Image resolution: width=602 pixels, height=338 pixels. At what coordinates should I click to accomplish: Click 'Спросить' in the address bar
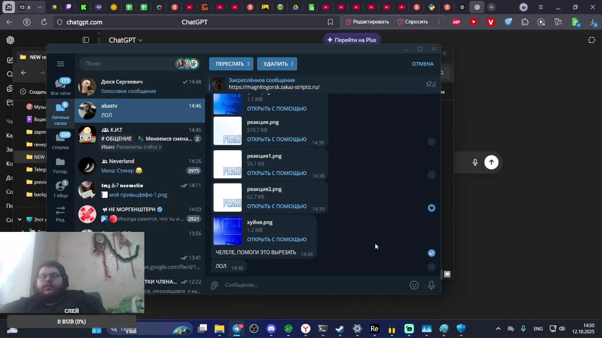click(x=413, y=22)
